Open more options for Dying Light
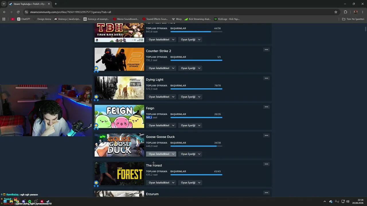Screen dimensions: 367x206 266,78
